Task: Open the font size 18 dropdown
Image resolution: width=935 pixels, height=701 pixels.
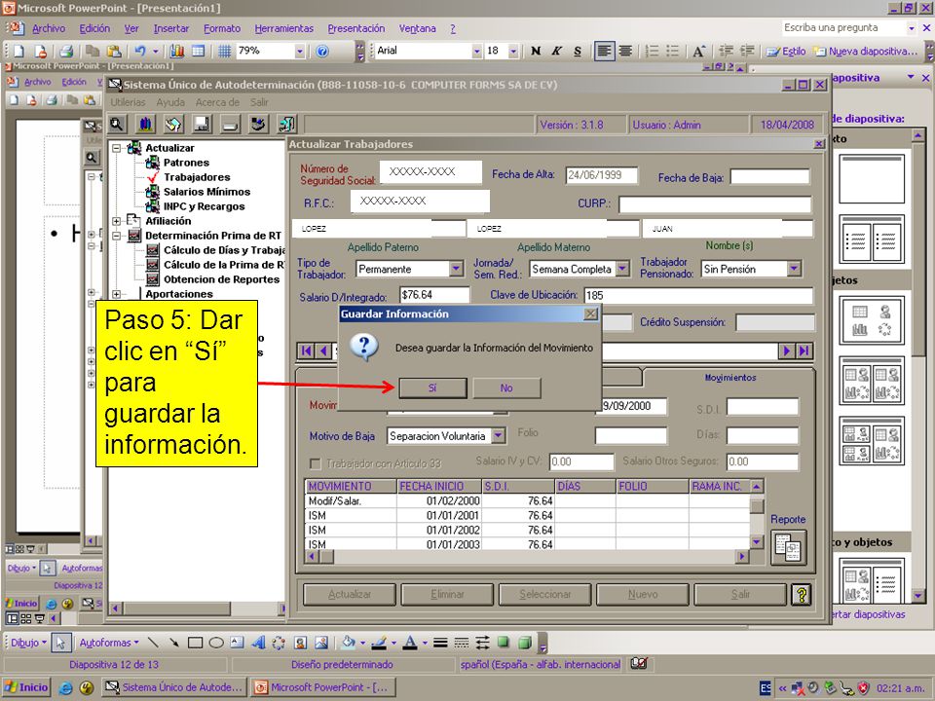Action: [x=513, y=52]
